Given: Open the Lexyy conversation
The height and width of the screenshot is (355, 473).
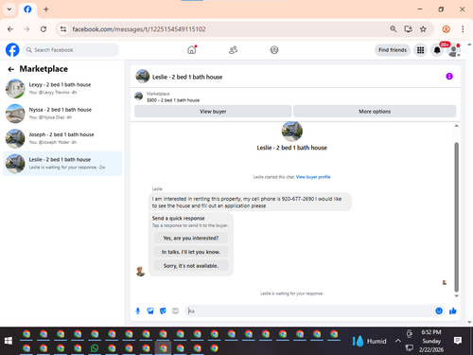Looking at the screenshot, I should [62, 89].
